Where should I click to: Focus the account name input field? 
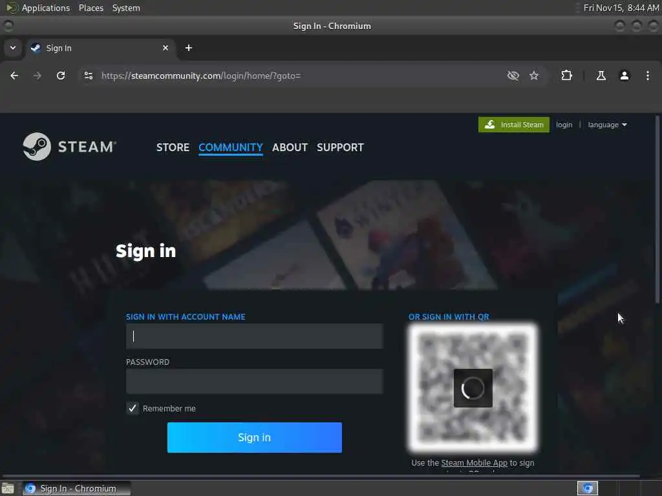254,336
